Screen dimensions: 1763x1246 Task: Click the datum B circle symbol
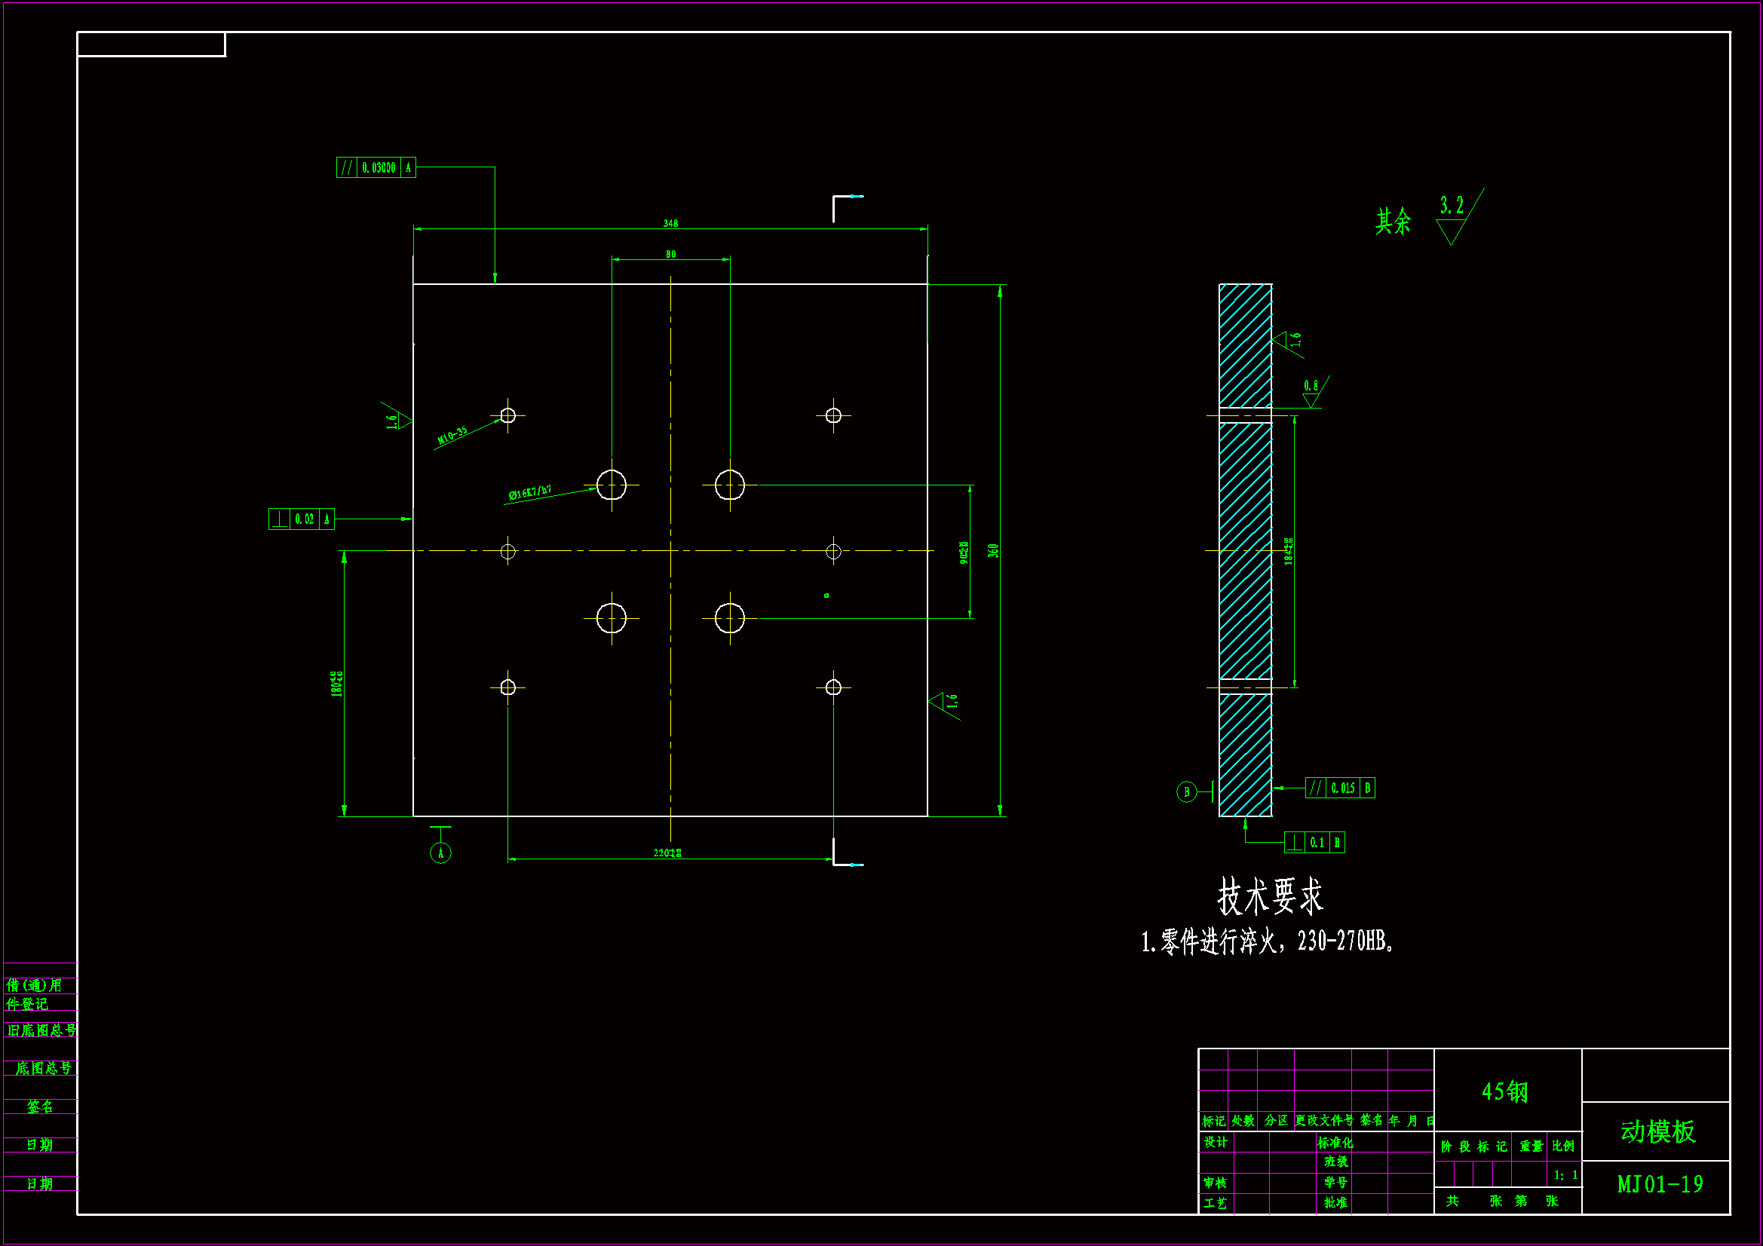coord(1186,791)
